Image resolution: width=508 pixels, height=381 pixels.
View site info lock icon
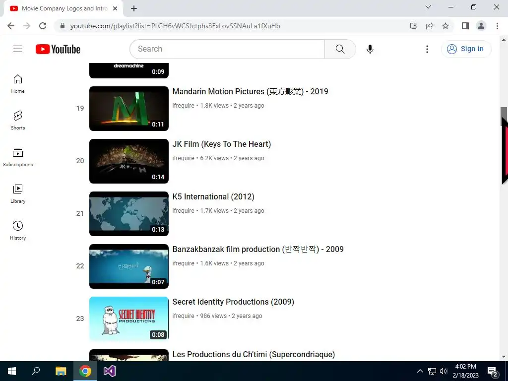coord(63,26)
